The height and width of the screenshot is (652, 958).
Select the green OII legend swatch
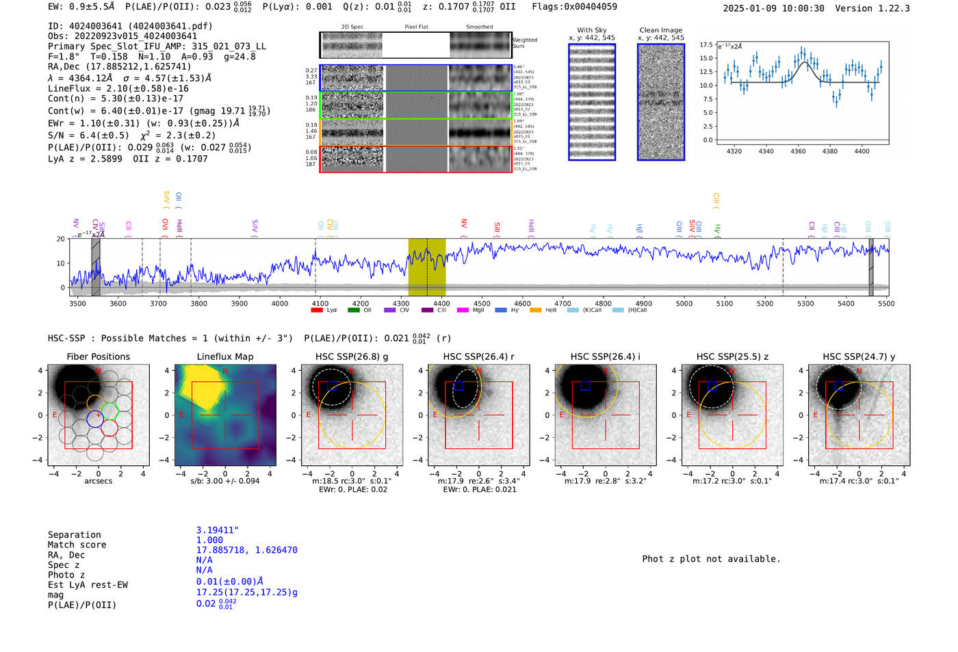click(353, 310)
